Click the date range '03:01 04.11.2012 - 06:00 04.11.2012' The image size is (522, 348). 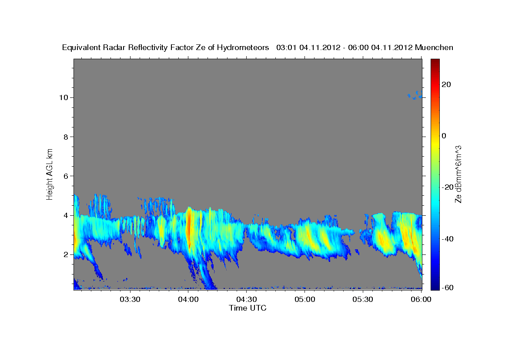(345, 47)
